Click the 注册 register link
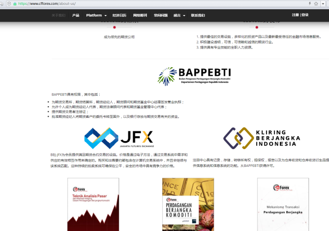Image resolution: width=329 pixels, height=231 pixels. [x=295, y=15]
